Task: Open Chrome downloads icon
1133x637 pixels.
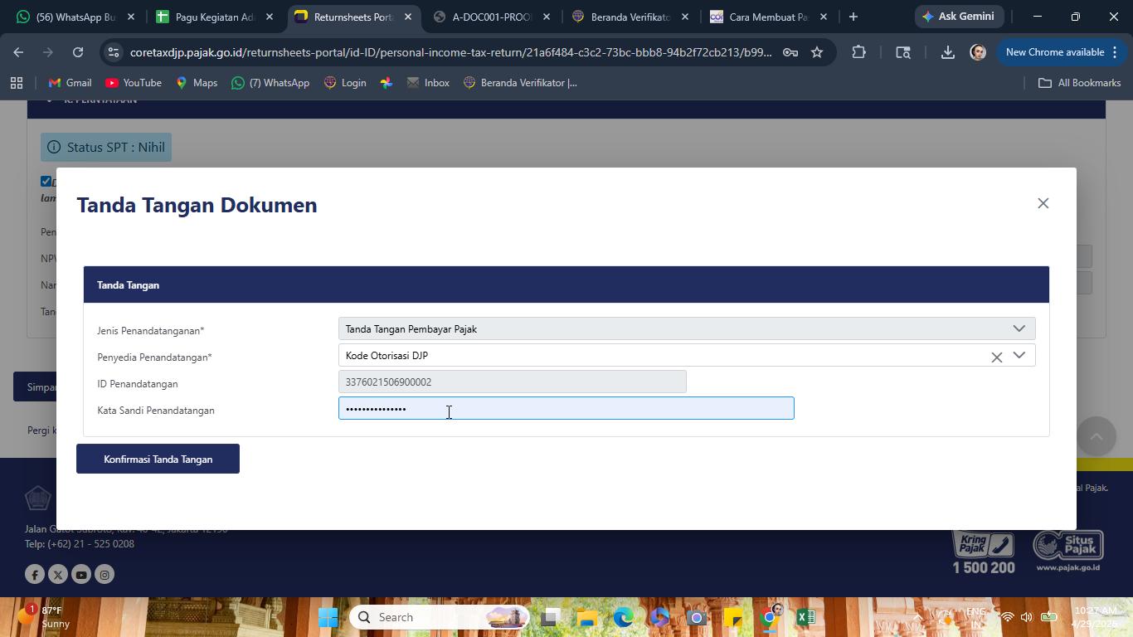Action: click(947, 52)
